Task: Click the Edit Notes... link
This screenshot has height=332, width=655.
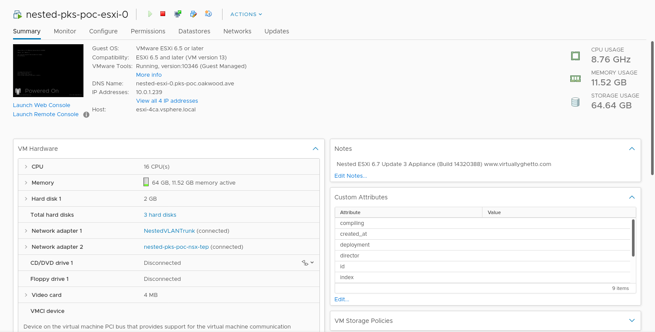Action: pyautogui.click(x=350, y=176)
